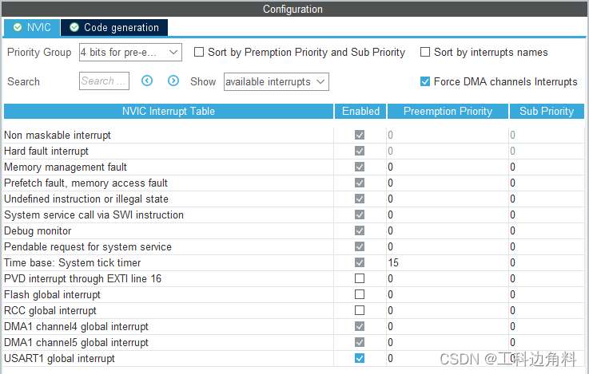The height and width of the screenshot is (374, 589).
Task: Select Prefetch fault, memory access fault row
Action: tap(86, 183)
